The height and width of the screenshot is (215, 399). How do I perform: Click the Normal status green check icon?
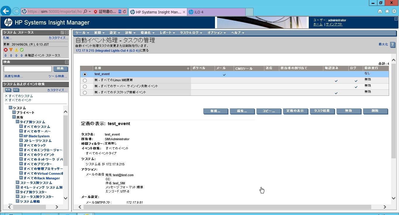click(x=22, y=50)
